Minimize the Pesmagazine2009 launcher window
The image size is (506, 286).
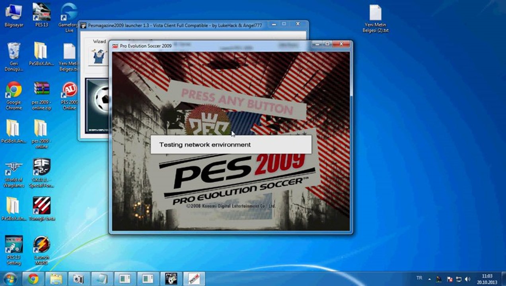tap(273, 24)
